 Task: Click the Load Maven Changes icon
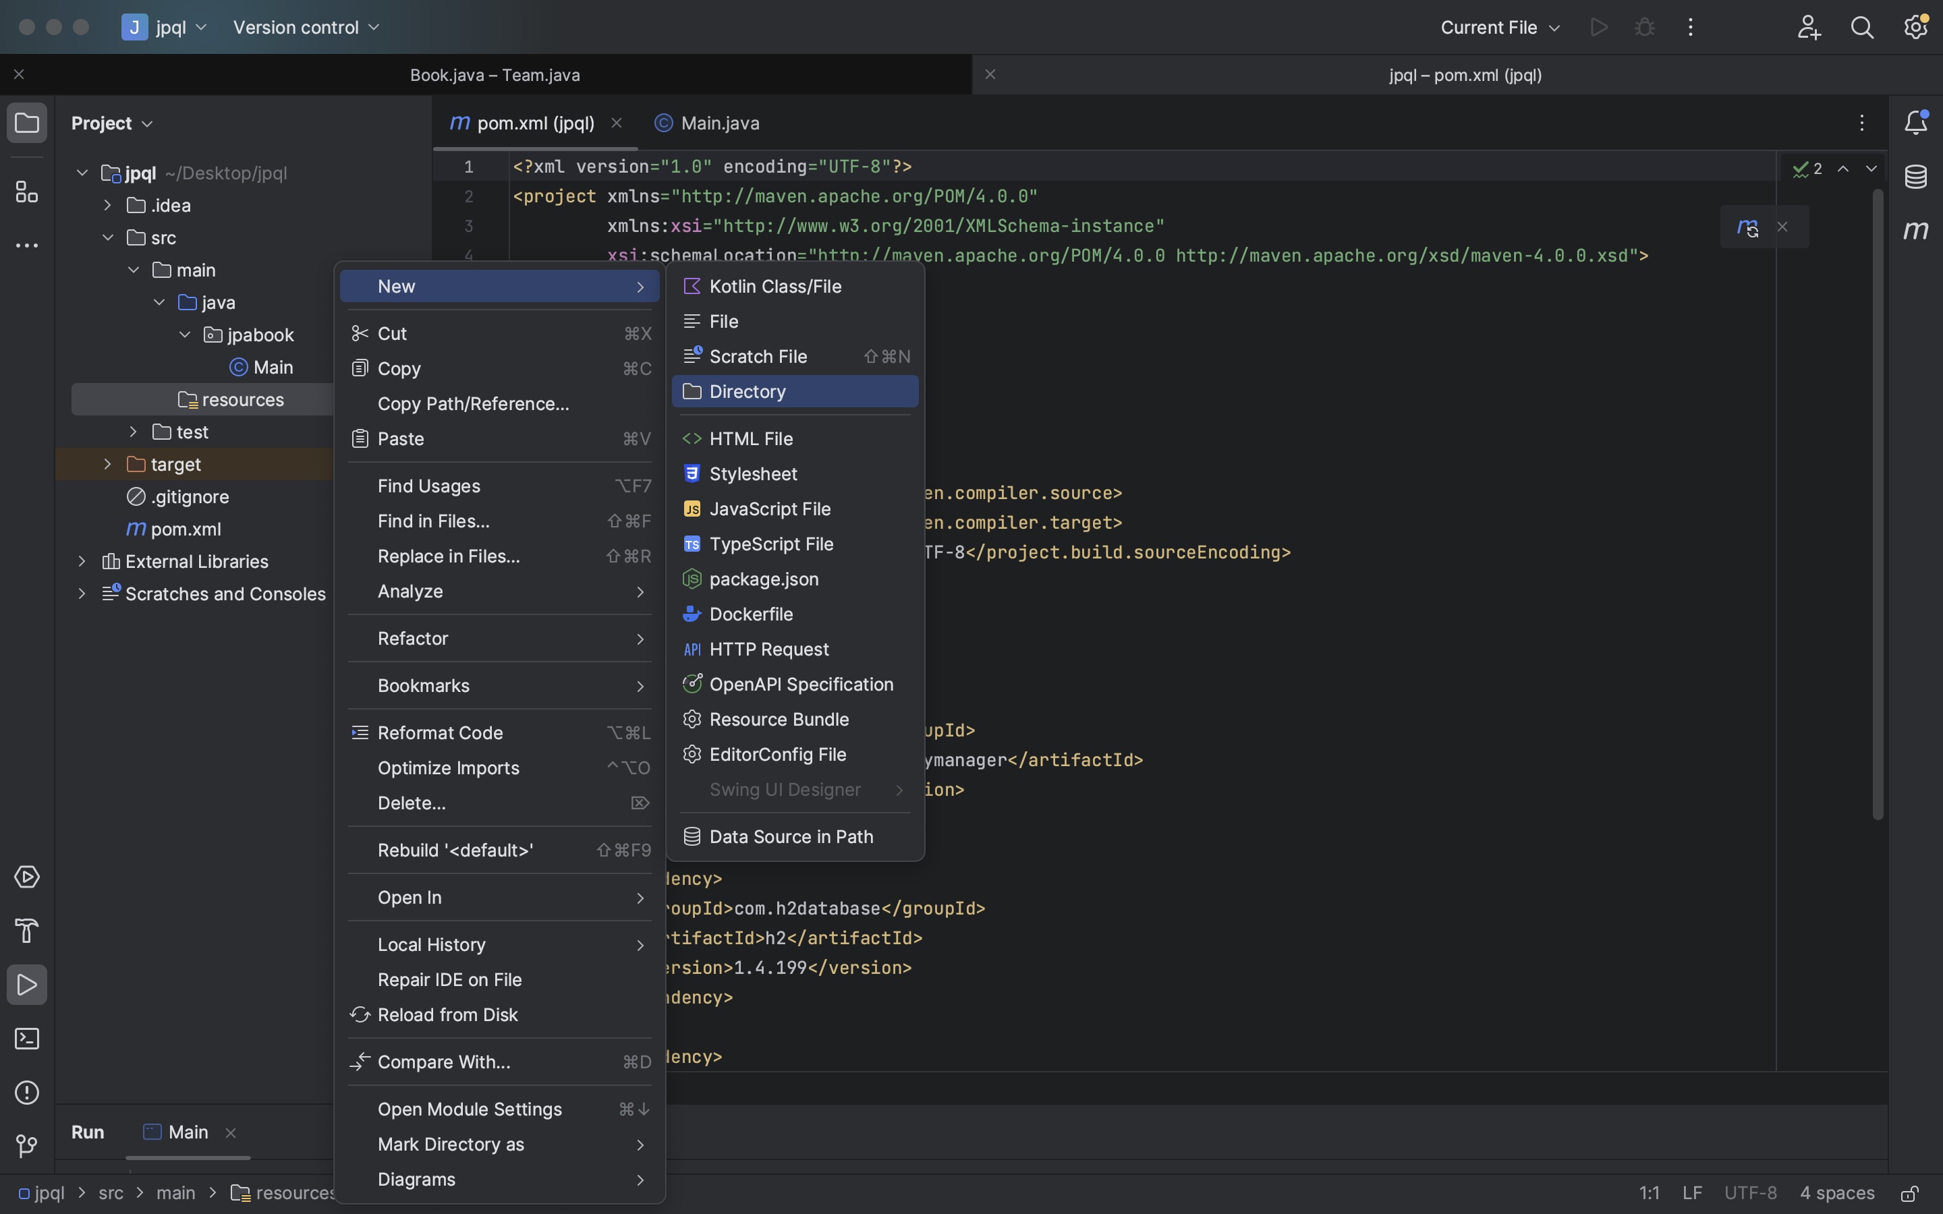coord(1747,227)
